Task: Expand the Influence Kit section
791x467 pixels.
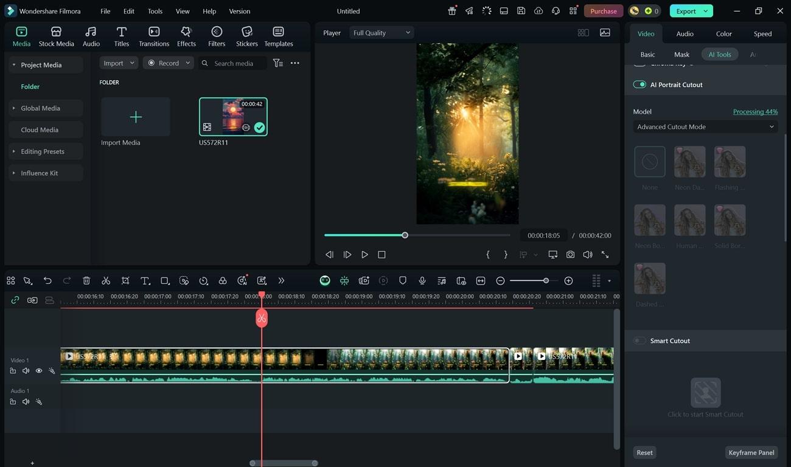Action: 13,173
